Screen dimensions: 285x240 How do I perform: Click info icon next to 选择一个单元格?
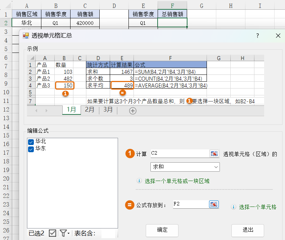click(x=234, y=207)
